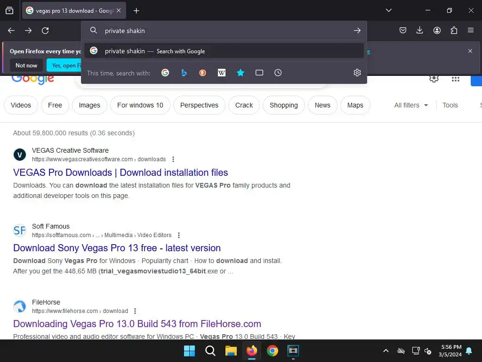
Task: Search this time with Google icon
Action: (x=165, y=73)
